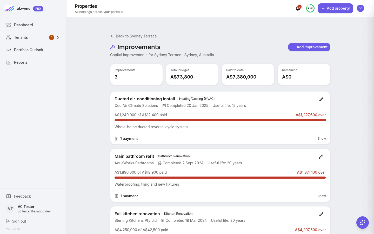Viewport: 374px width, 234px height.
Task: Click the Add property button
Action: (x=335, y=8)
